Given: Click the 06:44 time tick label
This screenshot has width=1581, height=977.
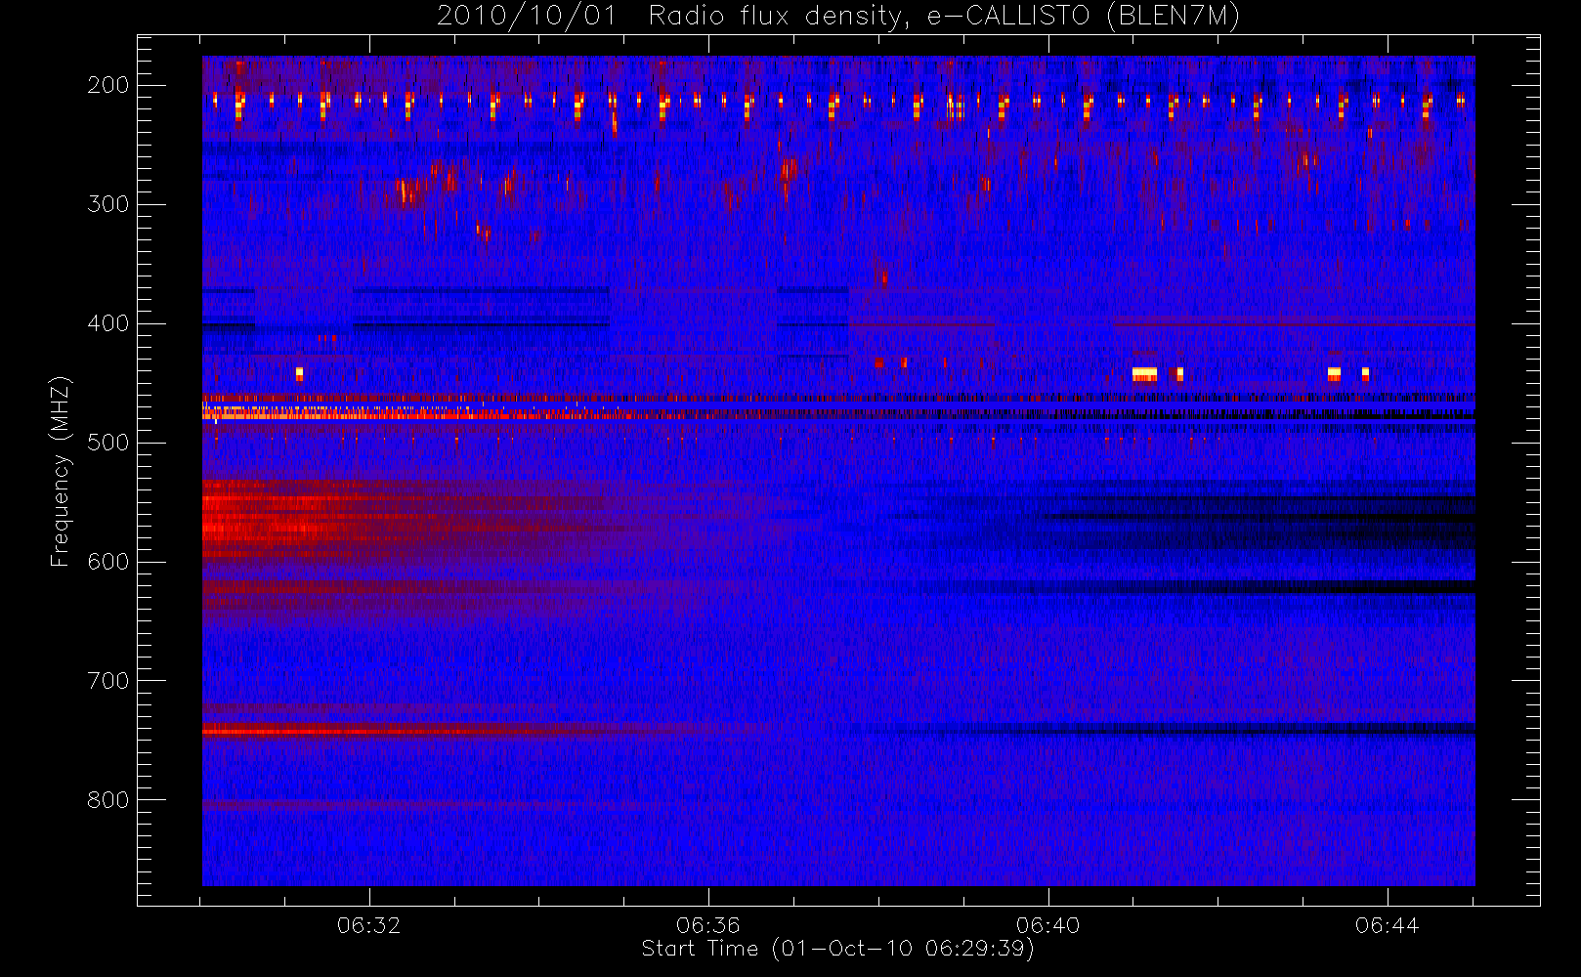Looking at the screenshot, I should tap(1388, 925).
